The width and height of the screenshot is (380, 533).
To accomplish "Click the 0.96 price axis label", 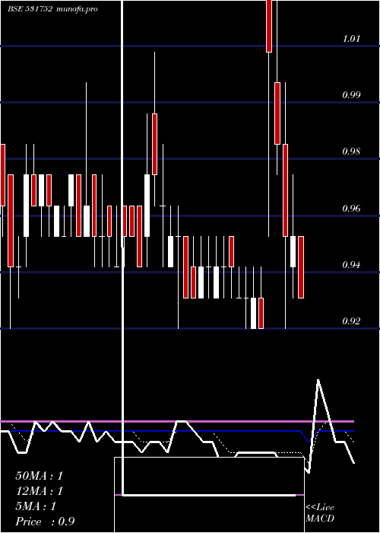I will coord(351,208).
